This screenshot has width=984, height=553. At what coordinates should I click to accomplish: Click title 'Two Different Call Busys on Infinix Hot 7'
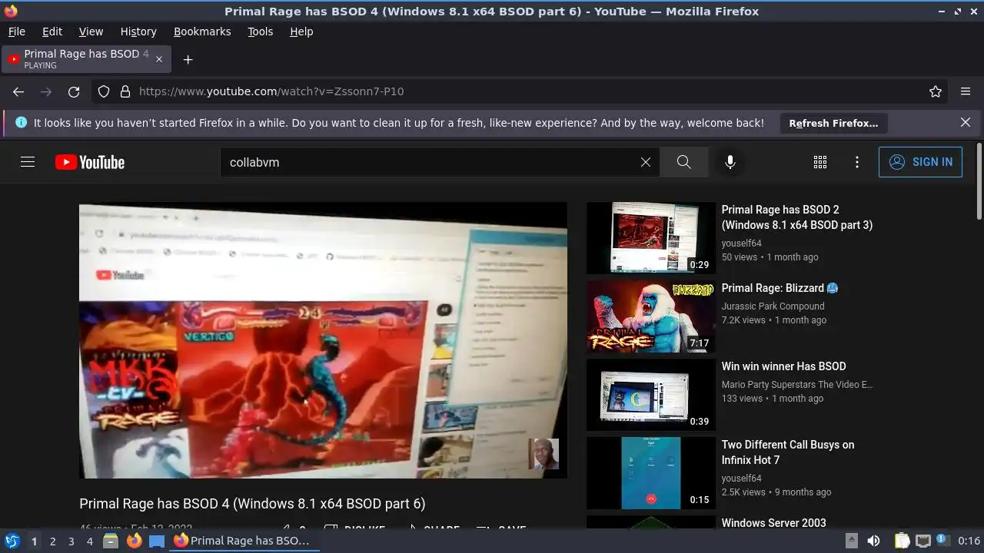[787, 452]
